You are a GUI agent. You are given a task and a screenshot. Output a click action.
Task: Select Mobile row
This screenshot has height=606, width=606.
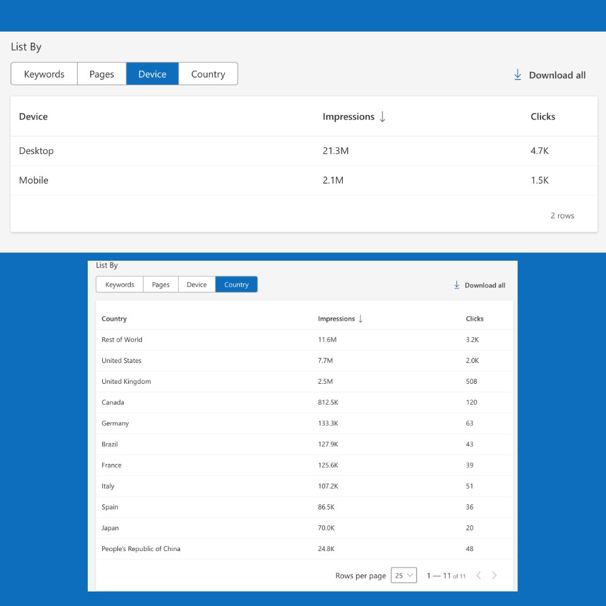coord(304,180)
